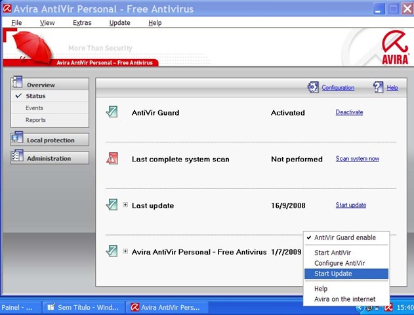Click Avira AntiVir Pers... taskbar button
Viewport: 414px width, 315px height.
[x=167, y=308]
